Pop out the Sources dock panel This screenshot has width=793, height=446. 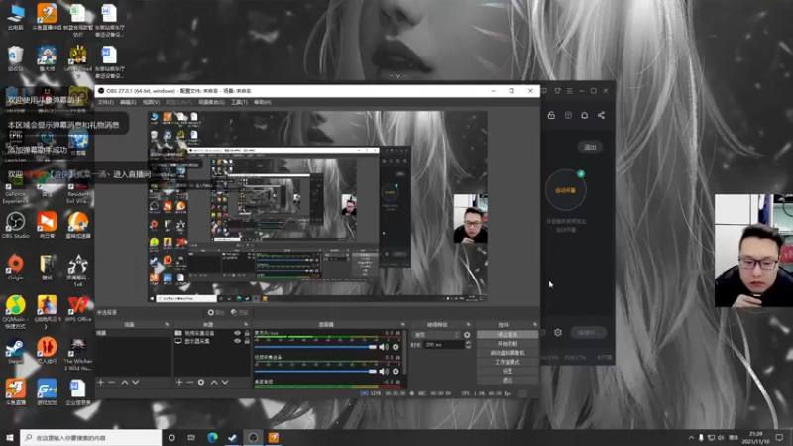246,324
